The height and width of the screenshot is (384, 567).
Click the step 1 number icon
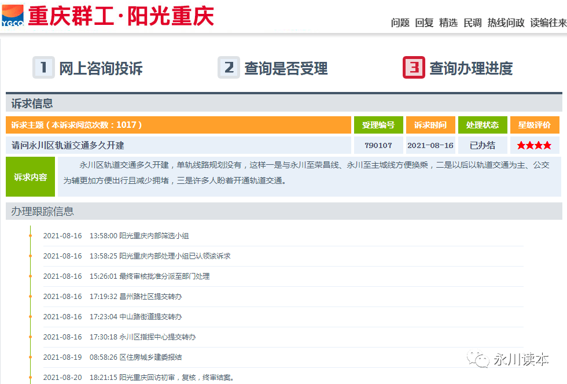(43, 67)
